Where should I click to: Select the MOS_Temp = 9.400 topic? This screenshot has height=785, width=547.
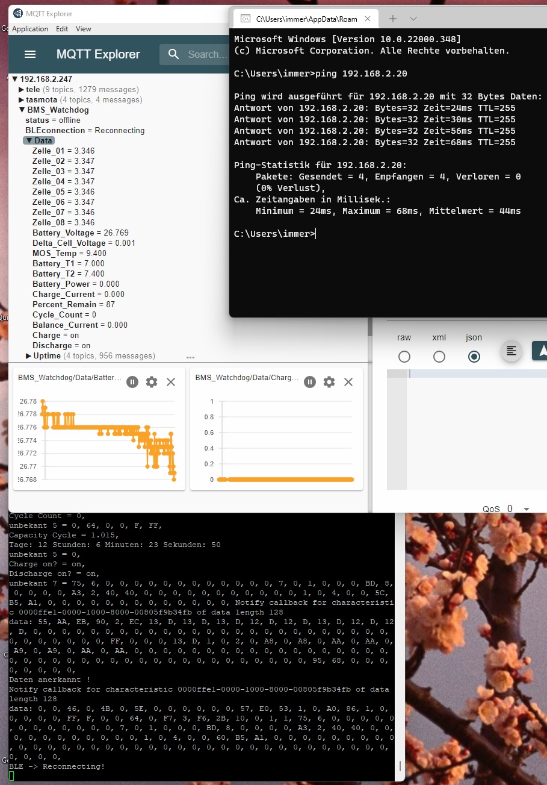click(69, 253)
